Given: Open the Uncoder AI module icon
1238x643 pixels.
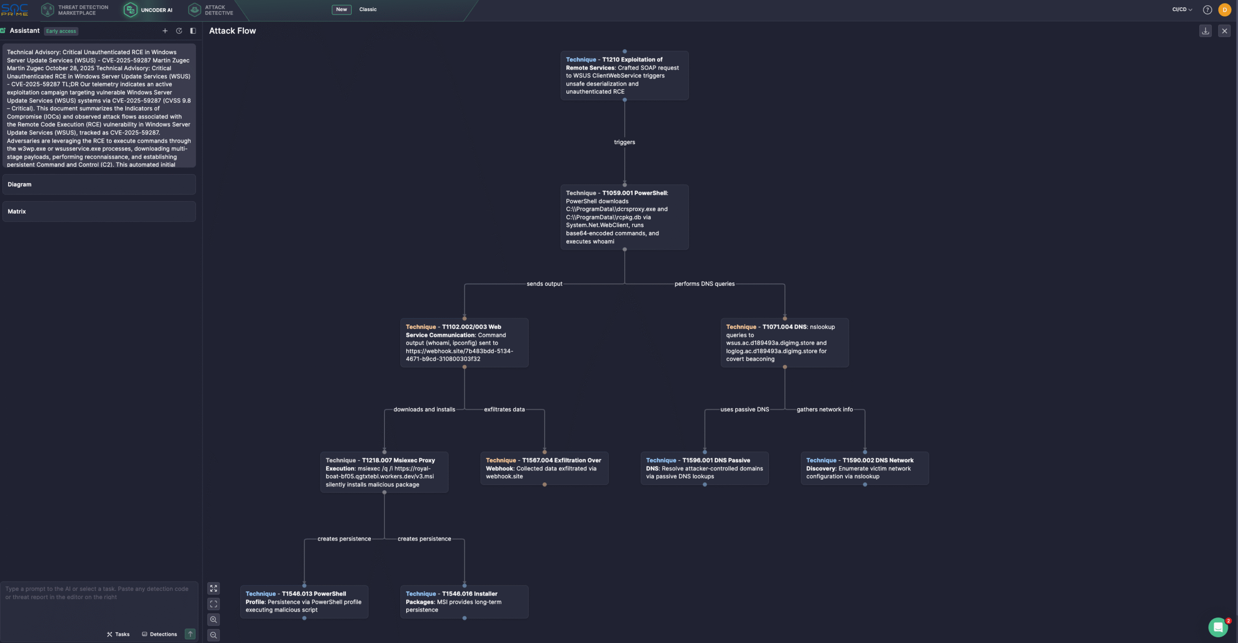Looking at the screenshot, I should point(130,9).
